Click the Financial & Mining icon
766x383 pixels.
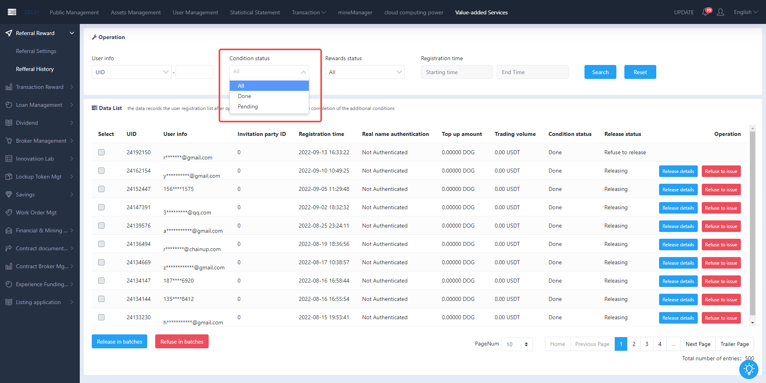(x=9, y=230)
